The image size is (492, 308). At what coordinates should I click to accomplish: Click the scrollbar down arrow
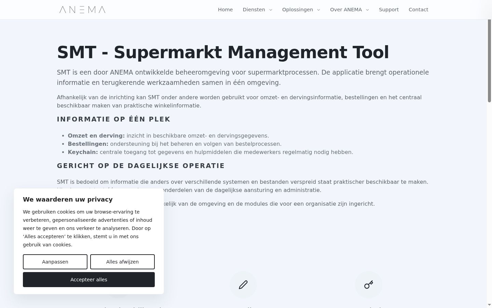[489, 305]
